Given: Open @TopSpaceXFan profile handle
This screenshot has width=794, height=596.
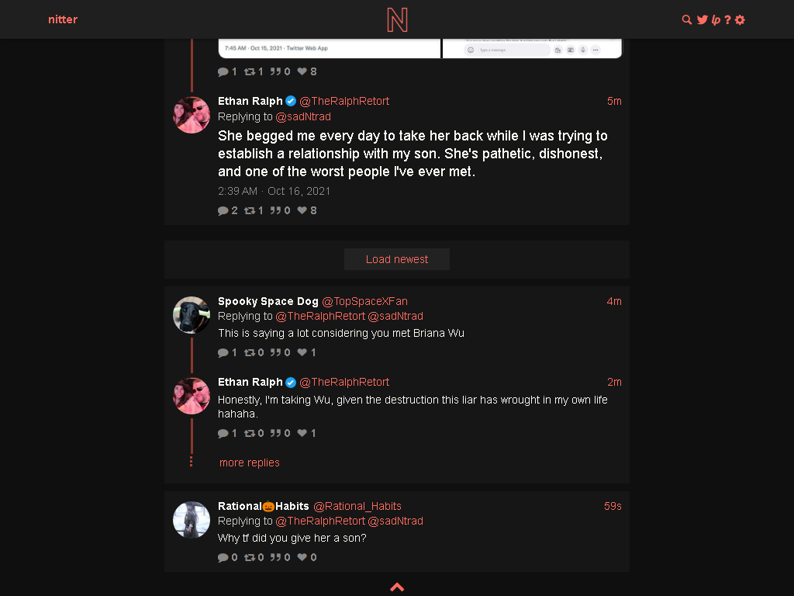Looking at the screenshot, I should tap(364, 301).
